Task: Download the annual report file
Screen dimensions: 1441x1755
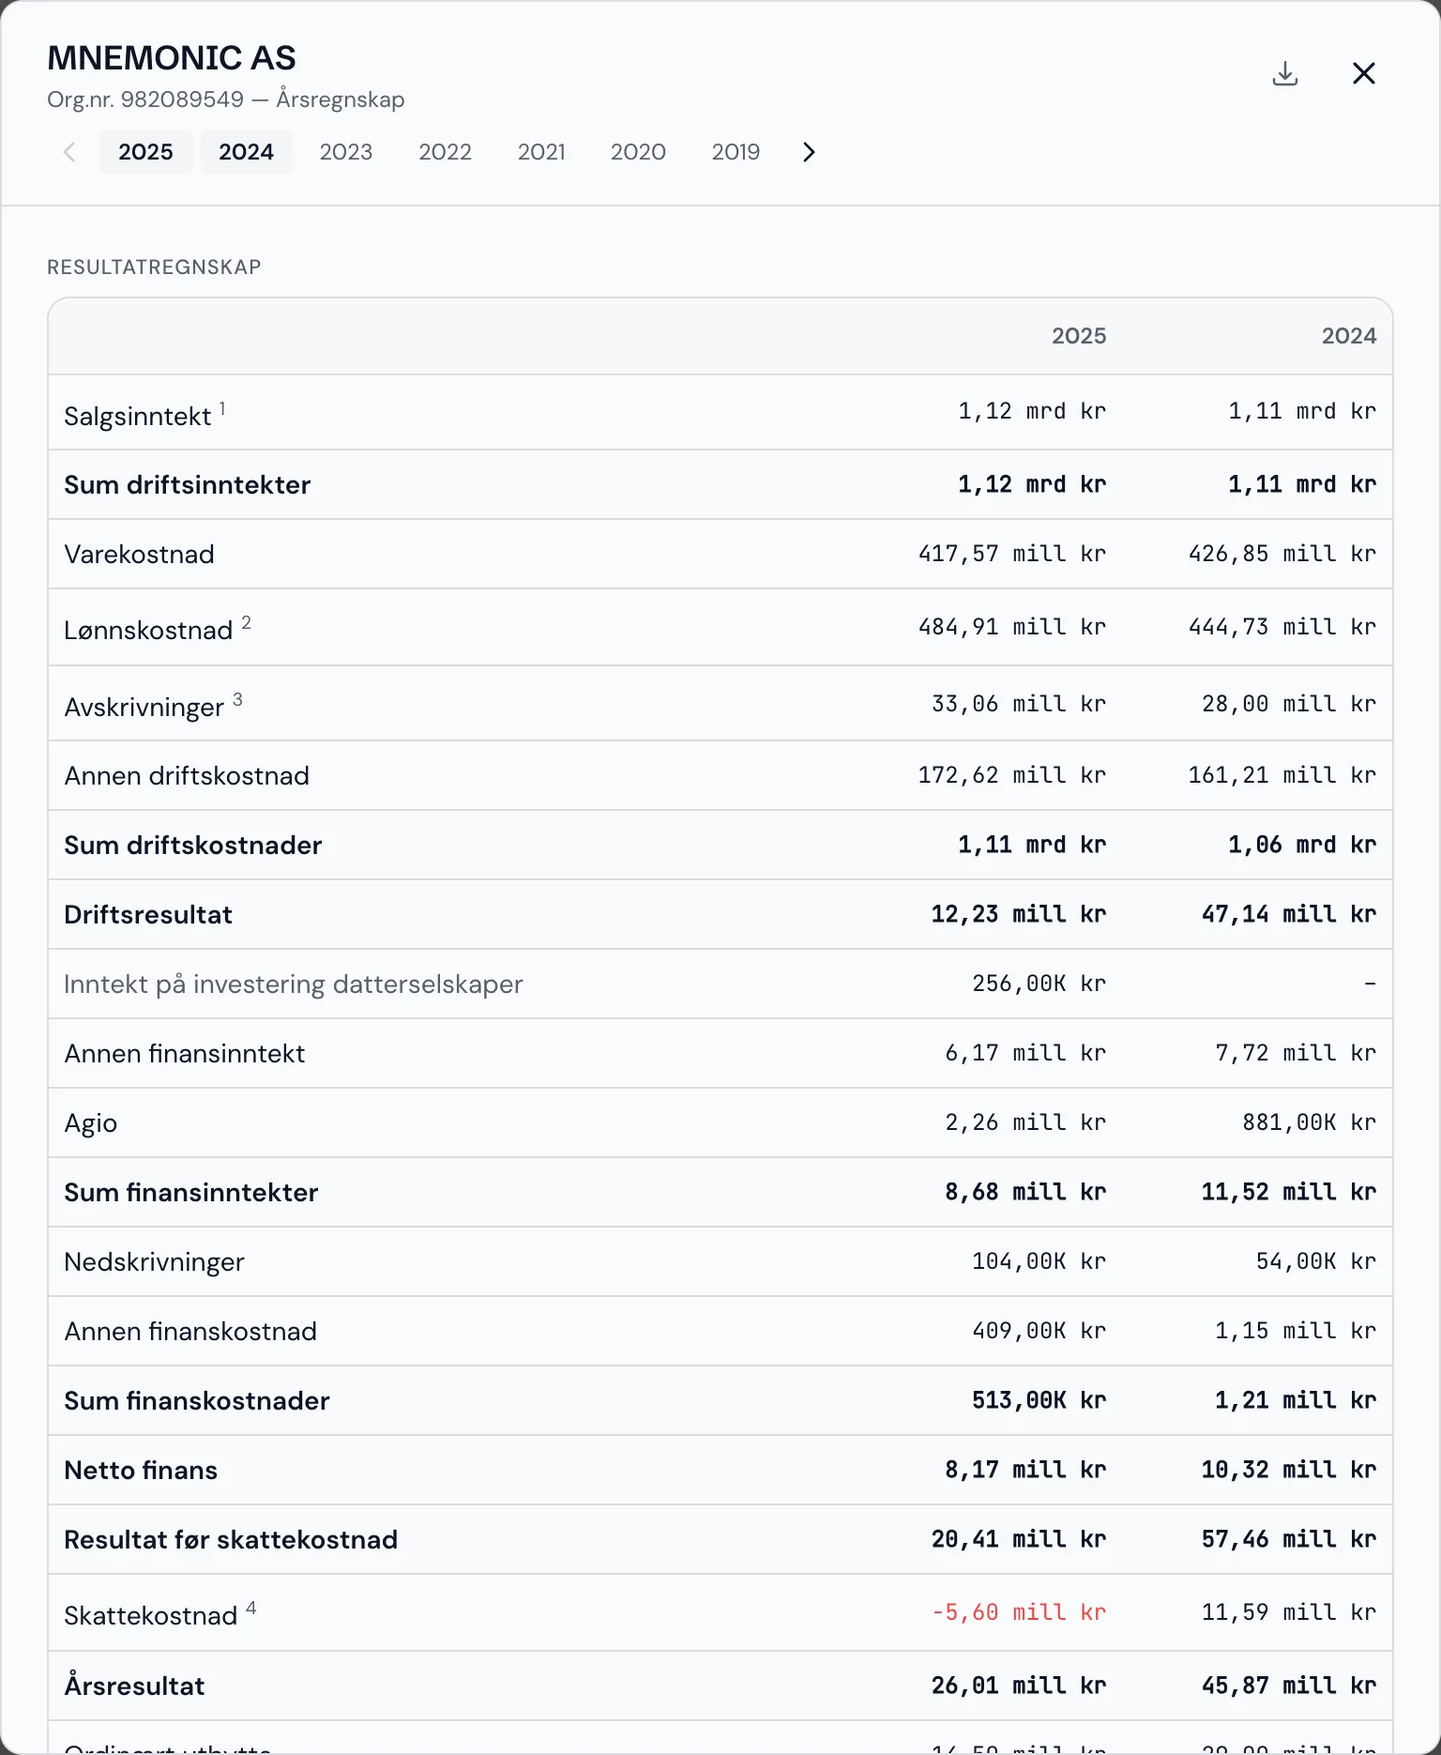Action: [1285, 73]
